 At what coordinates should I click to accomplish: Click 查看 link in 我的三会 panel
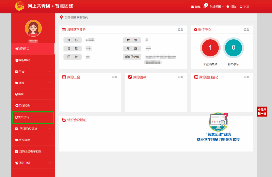coord(114,77)
